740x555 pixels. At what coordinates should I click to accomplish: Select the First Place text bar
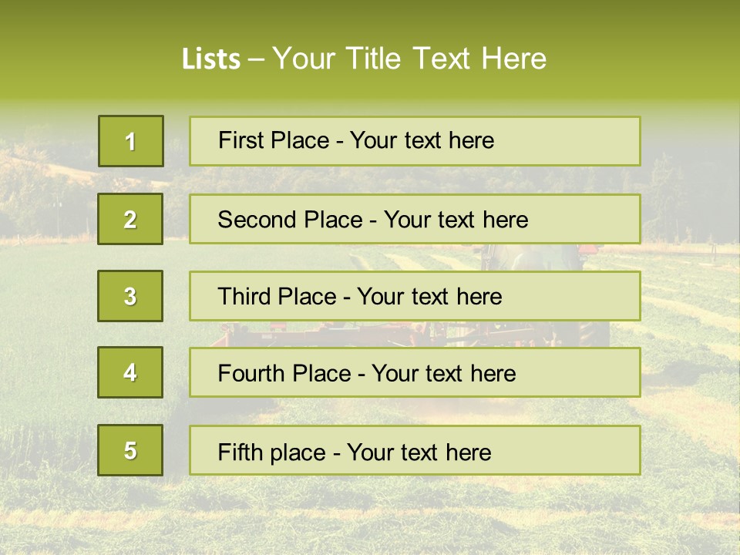(x=415, y=141)
